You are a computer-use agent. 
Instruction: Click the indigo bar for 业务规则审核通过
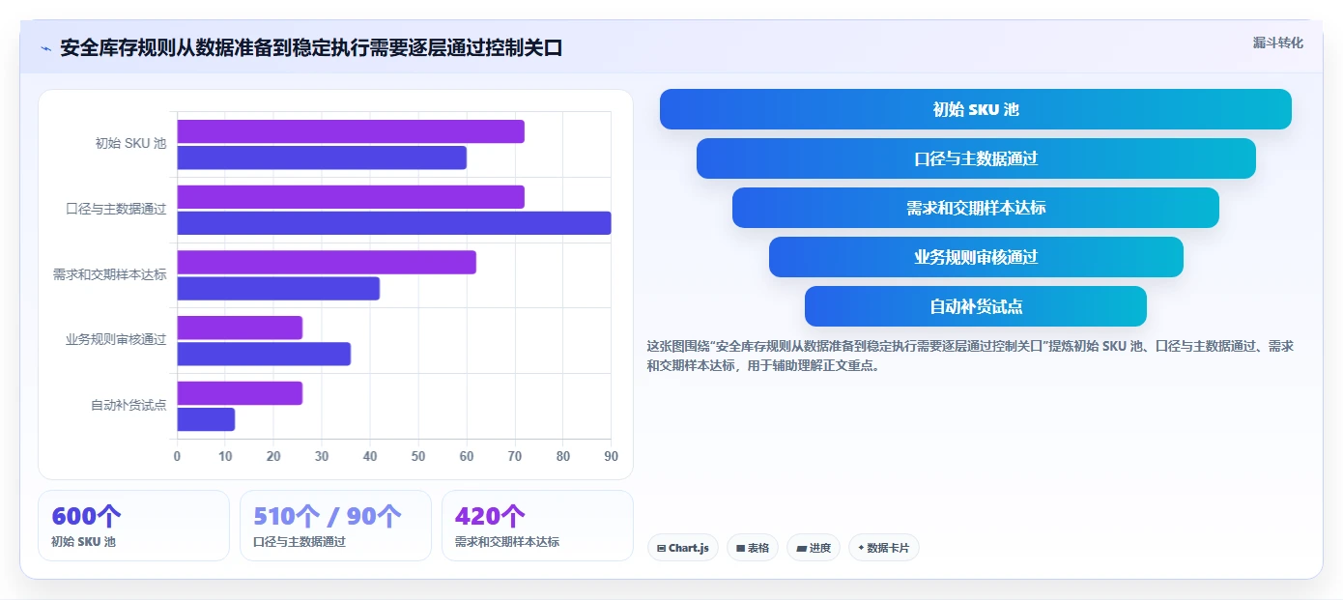pyautogui.click(x=264, y=354)
